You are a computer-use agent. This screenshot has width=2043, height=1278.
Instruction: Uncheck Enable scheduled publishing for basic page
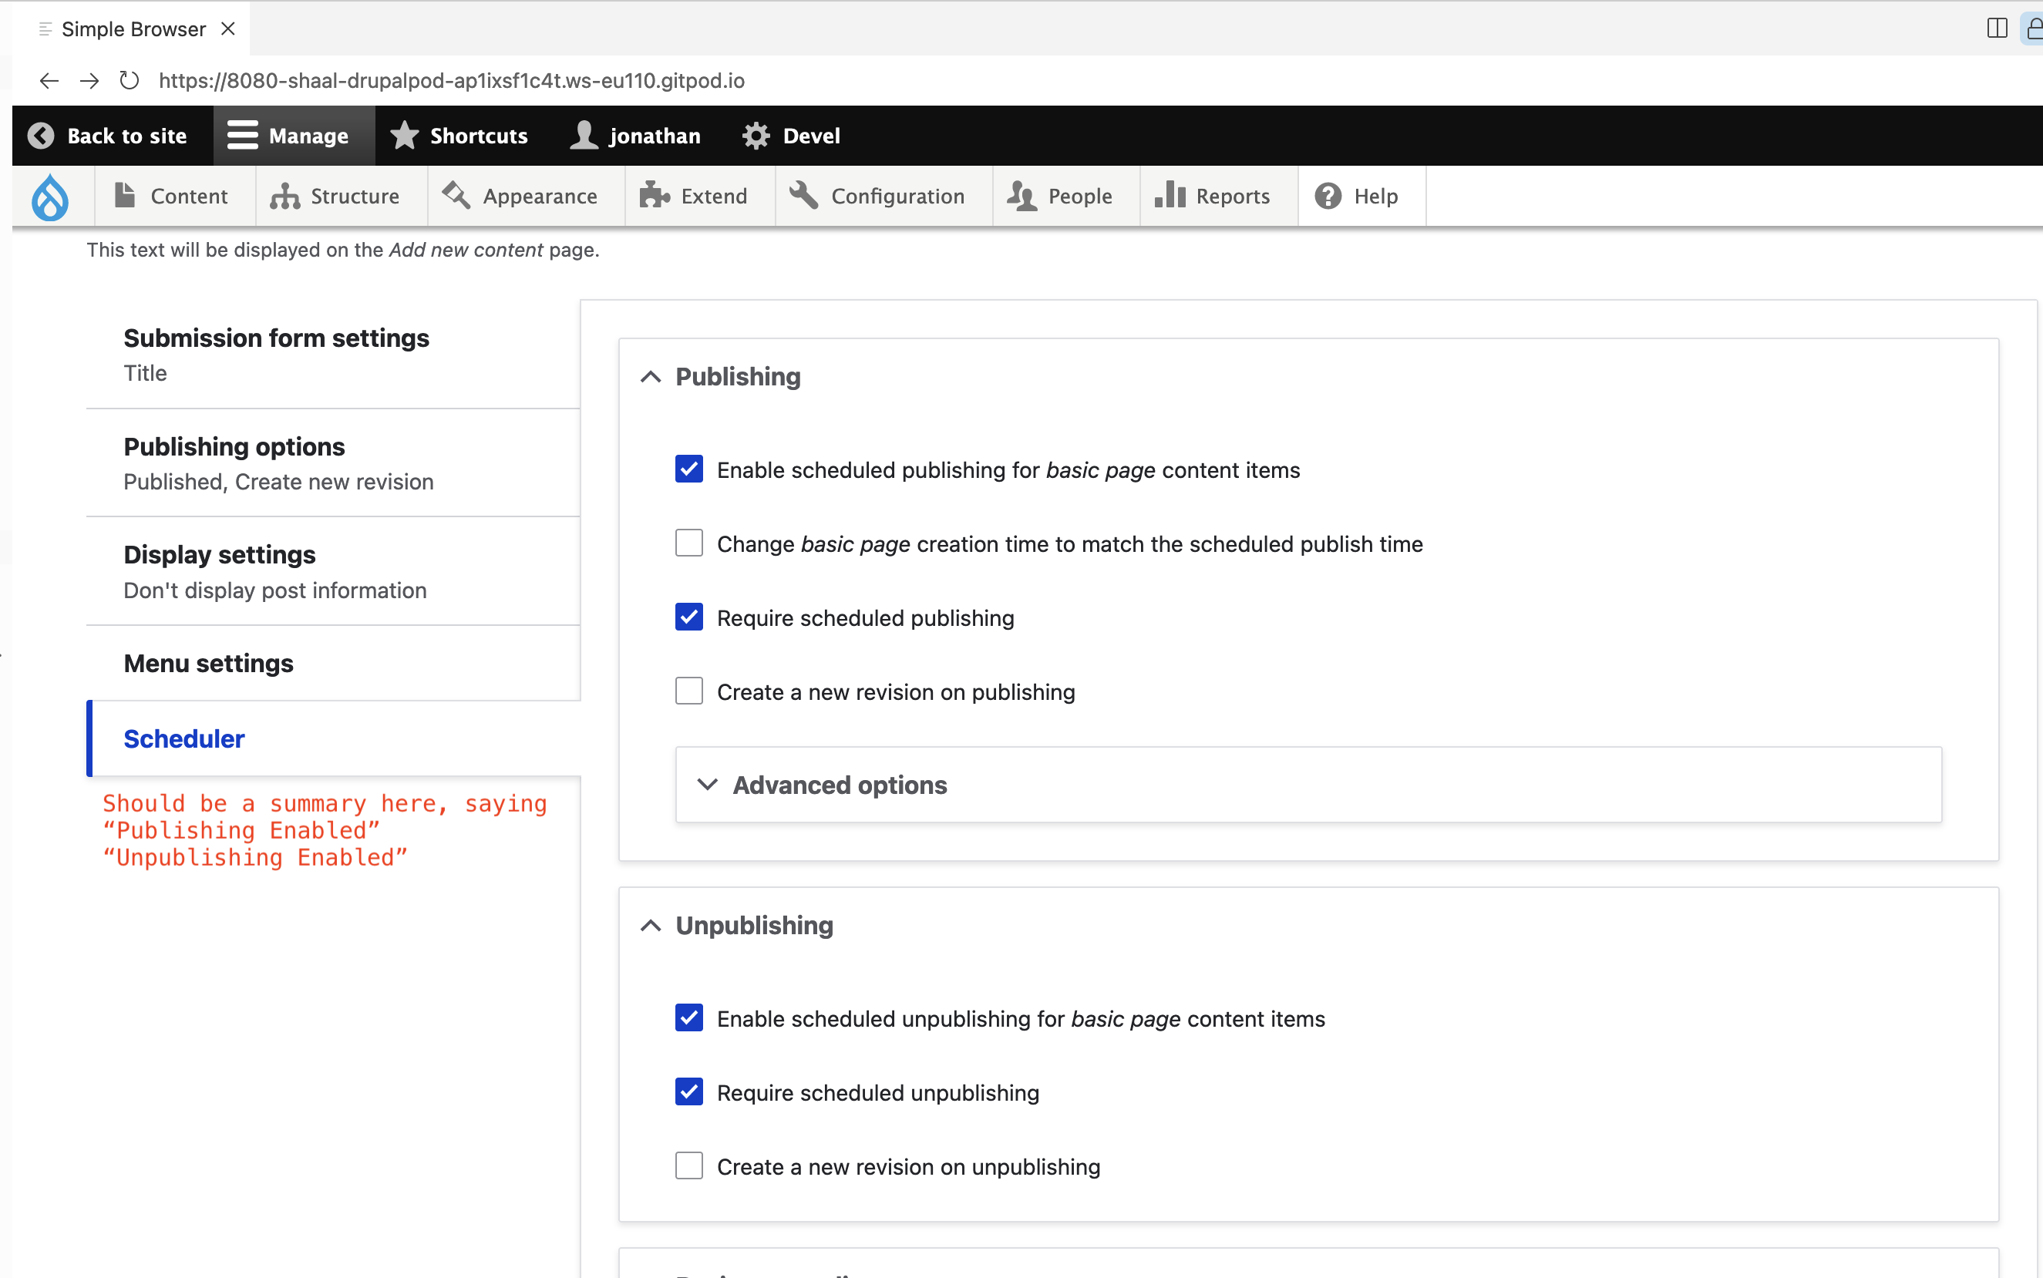click(x=688, y=469)
